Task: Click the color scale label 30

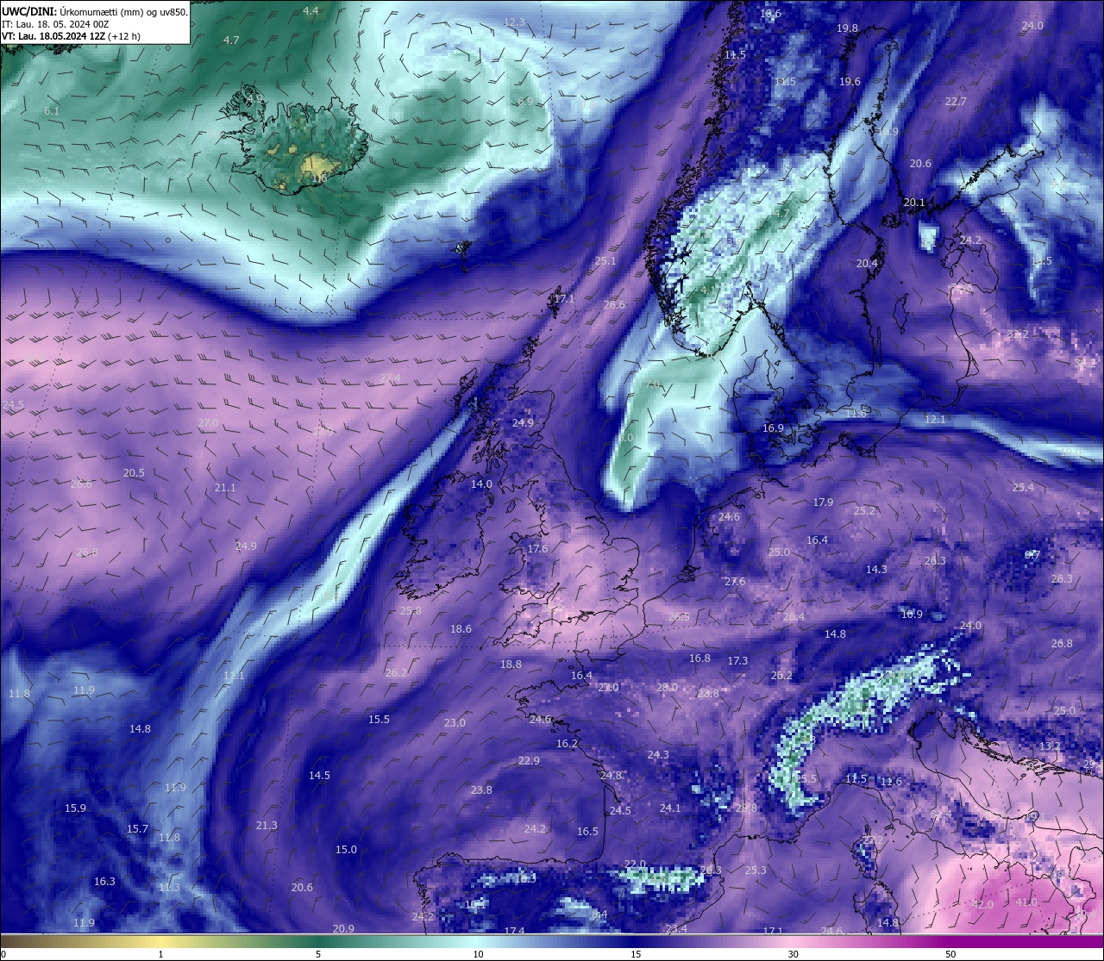Action: [793, 954]
